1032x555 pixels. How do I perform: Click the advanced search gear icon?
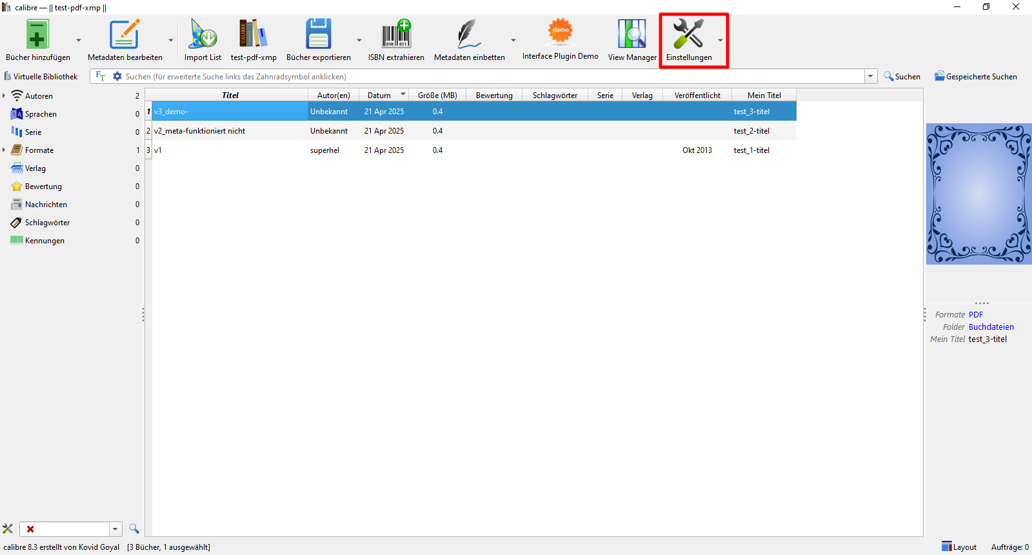tap(117, 76)
